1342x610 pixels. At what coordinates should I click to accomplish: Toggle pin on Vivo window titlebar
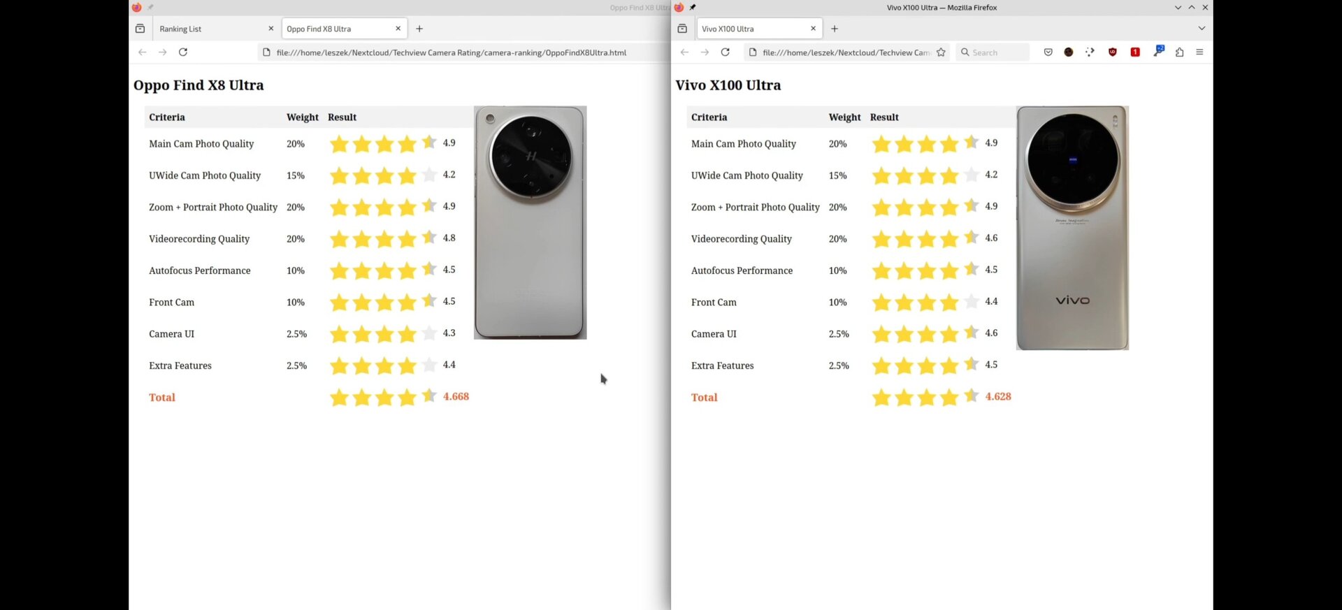click(693, 8)
